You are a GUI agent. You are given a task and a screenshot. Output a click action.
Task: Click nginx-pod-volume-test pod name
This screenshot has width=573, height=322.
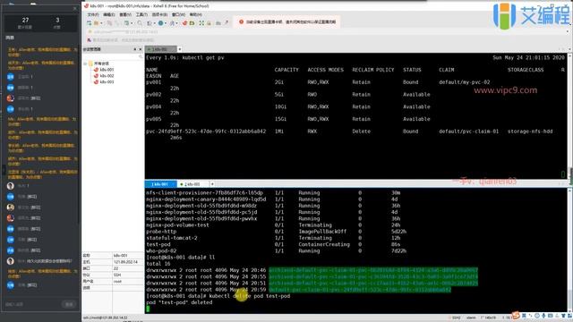(177, 225)
